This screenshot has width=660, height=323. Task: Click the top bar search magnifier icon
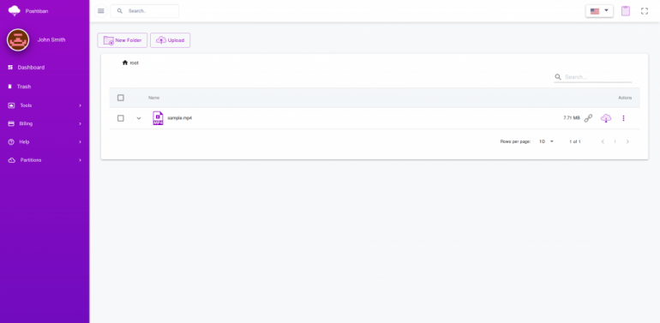(x=120, y=11)
